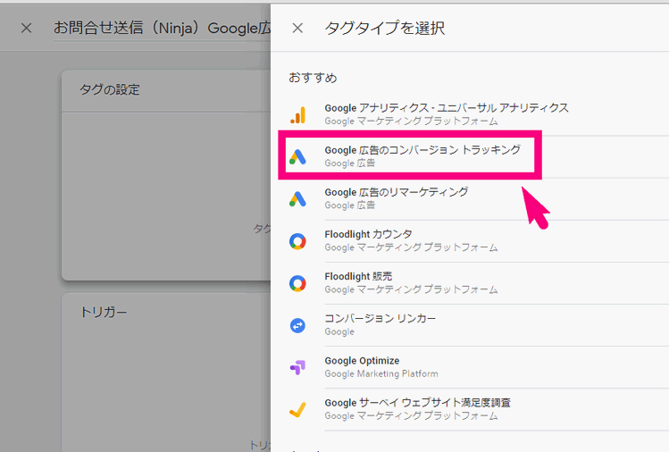The height and width of the screenshot is (452, 669).
Task: Click the Google Ads remarketing icon
Action: 297,199
